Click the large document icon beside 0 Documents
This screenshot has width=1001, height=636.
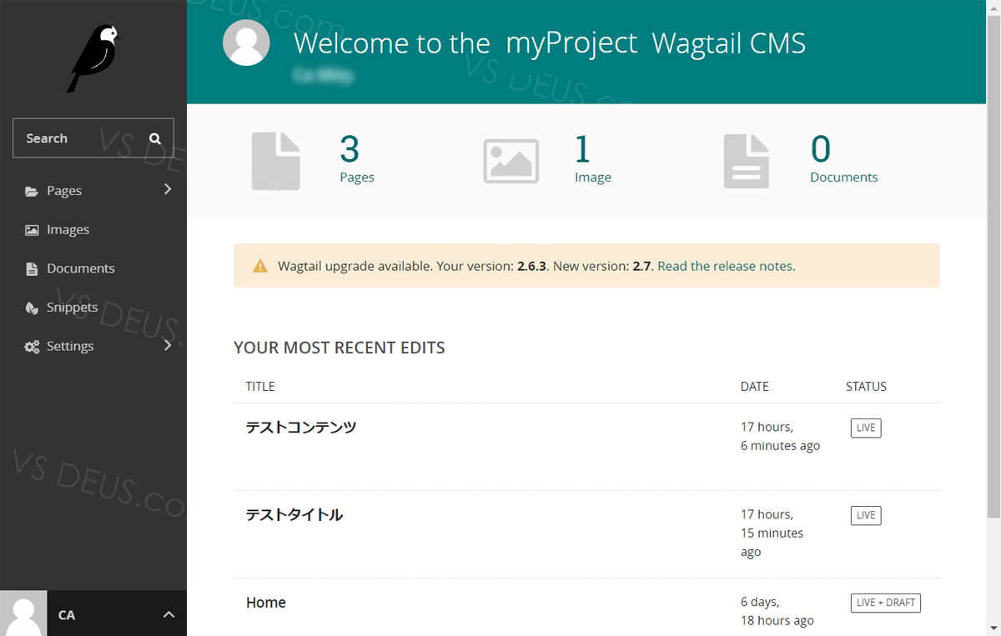[x=747, y=162]
